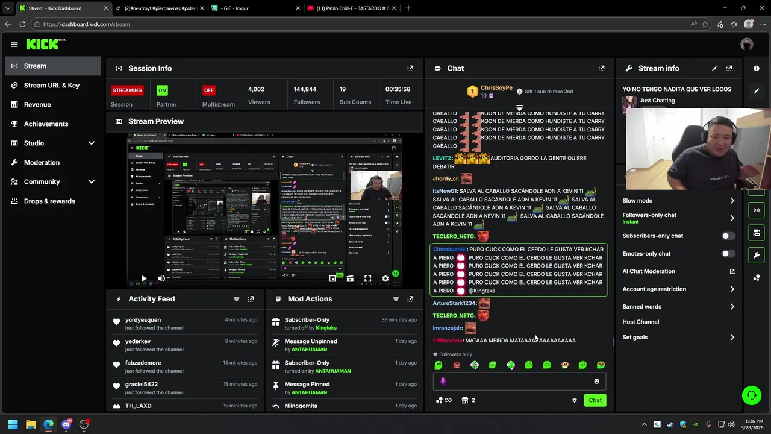Insert the red angry emote
This screenshot has width=771, height=434.
(457, 365)
